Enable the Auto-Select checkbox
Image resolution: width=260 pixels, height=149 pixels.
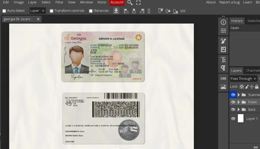4,11
